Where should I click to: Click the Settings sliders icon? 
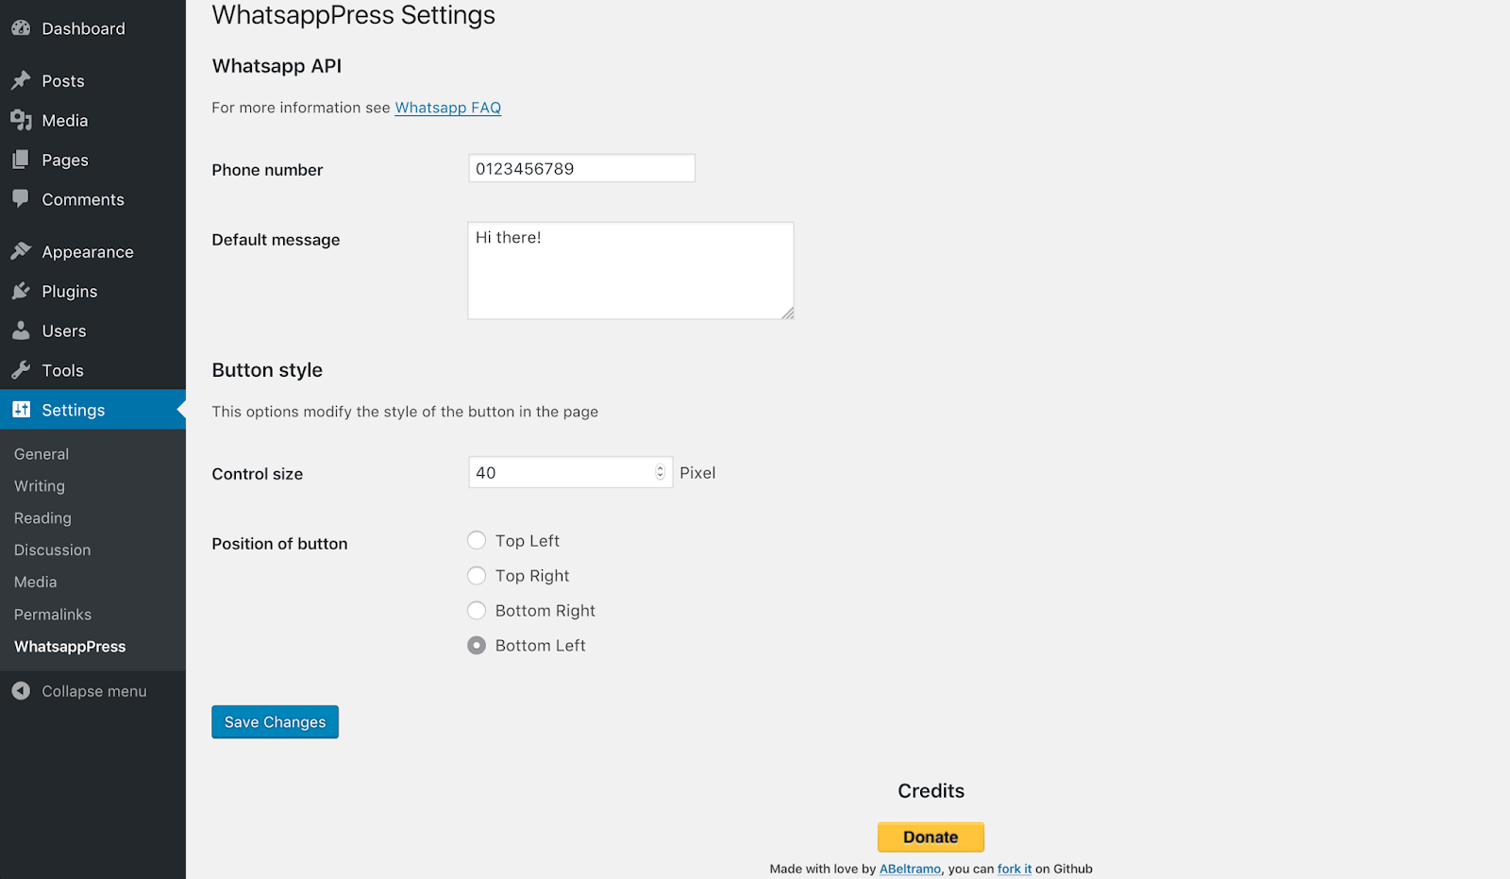tap(21, 410)
